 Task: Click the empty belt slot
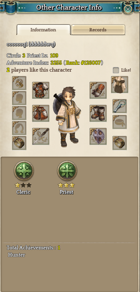click(120, 122)
